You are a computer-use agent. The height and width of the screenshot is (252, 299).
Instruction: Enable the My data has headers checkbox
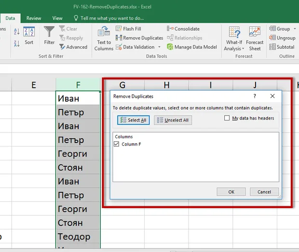[x=227, y=118]
